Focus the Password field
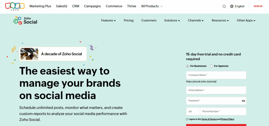The height and width of the screenshot is (126, 269). coord(216,101)
